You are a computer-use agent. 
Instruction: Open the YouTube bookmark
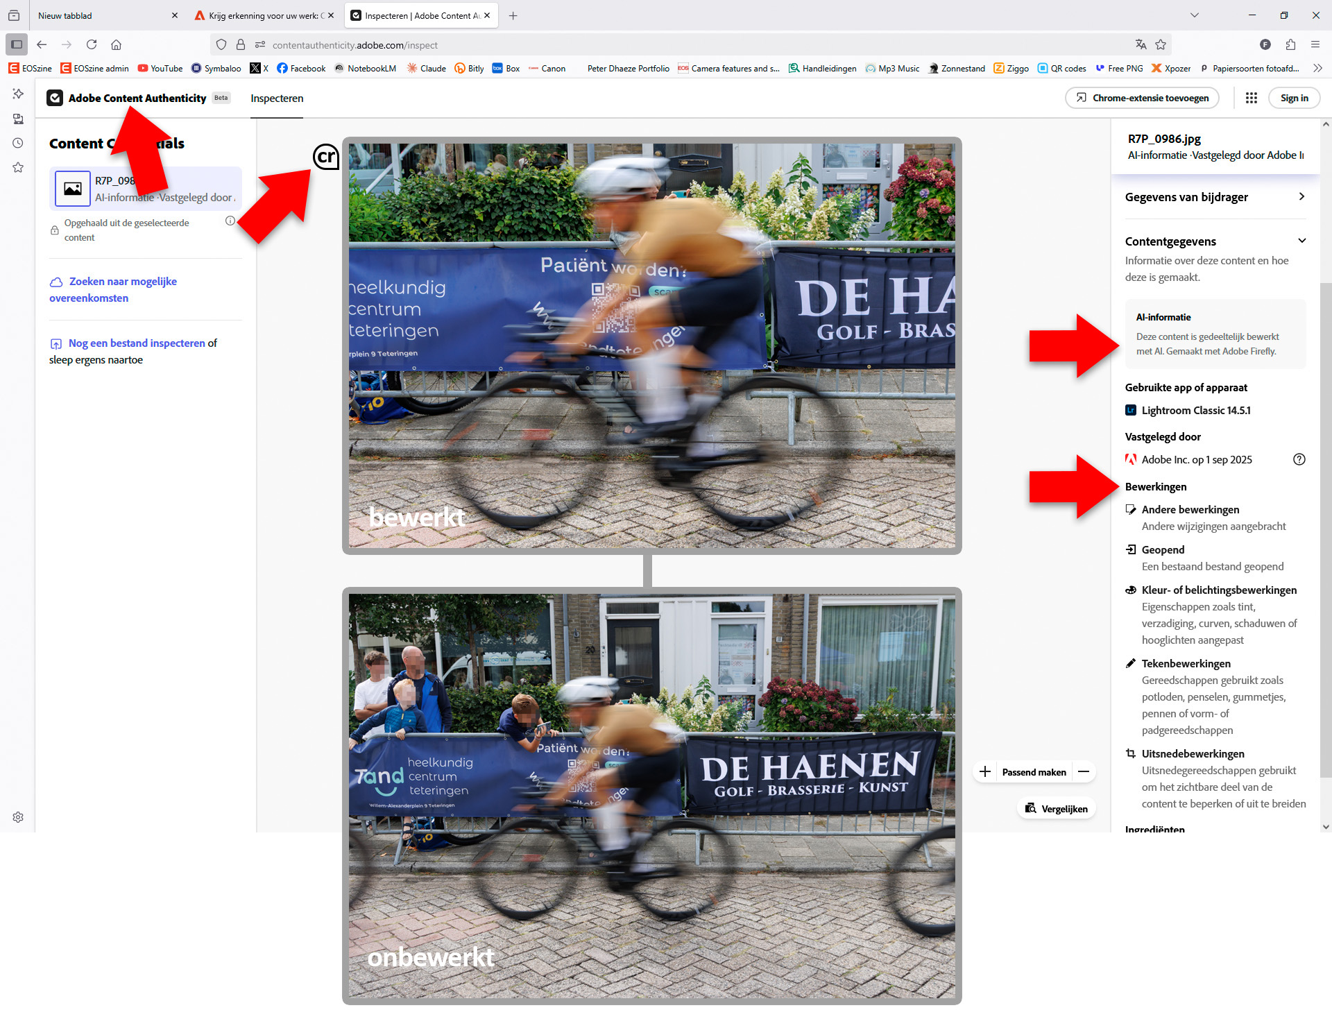coord(160,68)
